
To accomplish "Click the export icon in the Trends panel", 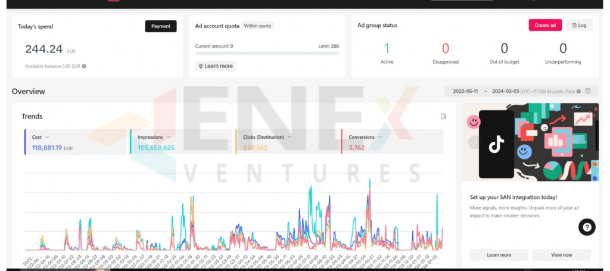I will 443,116.
